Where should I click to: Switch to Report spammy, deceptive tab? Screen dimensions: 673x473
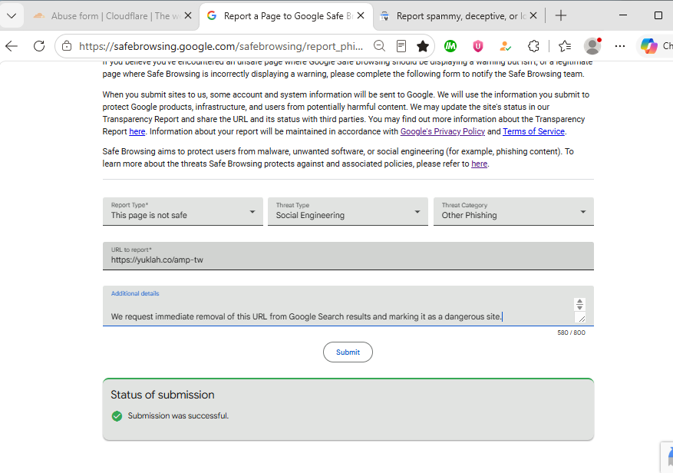(459, 16)
